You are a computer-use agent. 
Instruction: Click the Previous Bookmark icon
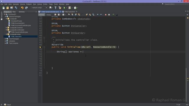87,15
